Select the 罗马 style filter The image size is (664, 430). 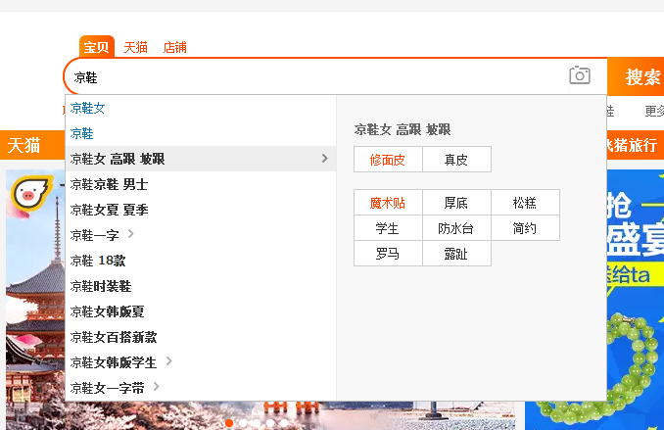(388, 254)
